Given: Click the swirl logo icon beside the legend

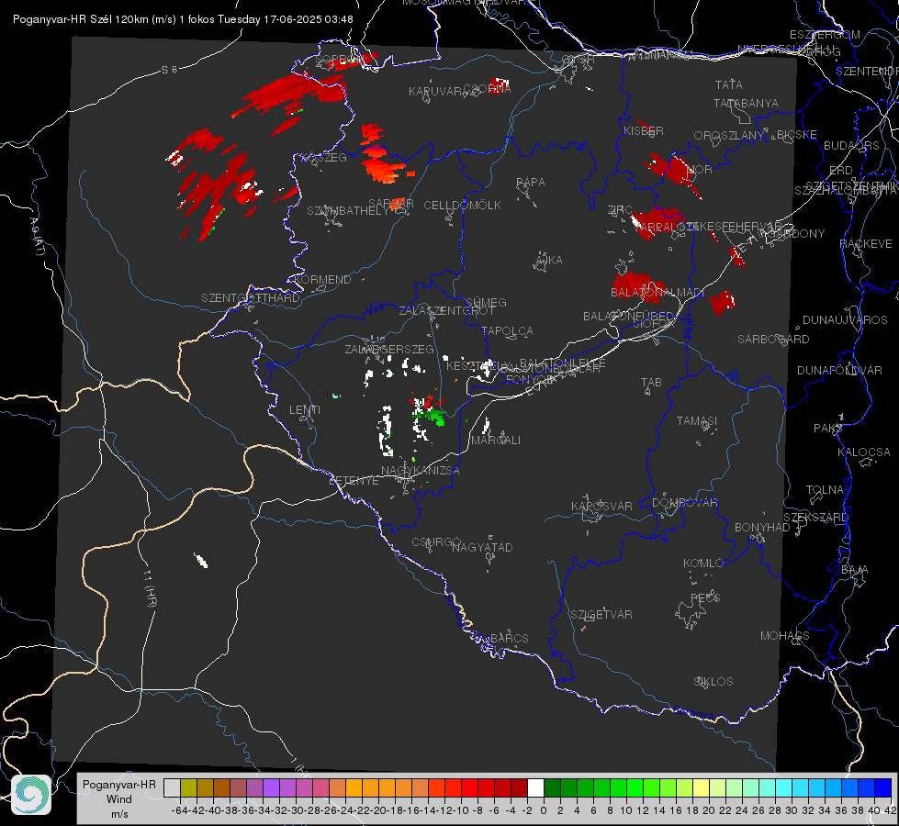Looking at the screenshot, I should coord(31,795).
